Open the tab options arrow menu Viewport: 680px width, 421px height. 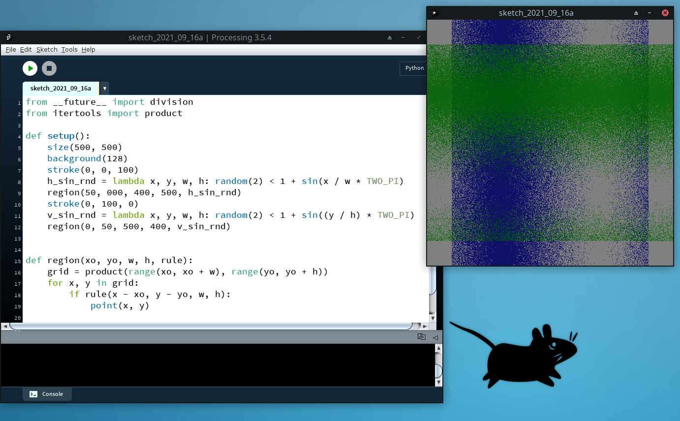click(x=104, y=89)
